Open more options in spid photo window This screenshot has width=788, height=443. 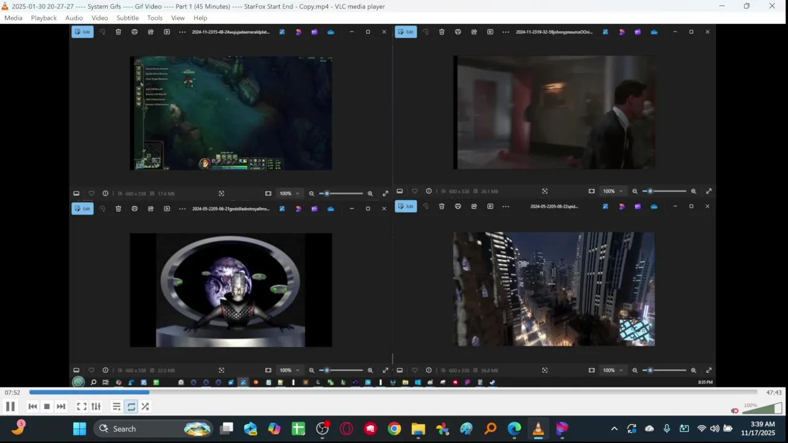pos(506,206)
